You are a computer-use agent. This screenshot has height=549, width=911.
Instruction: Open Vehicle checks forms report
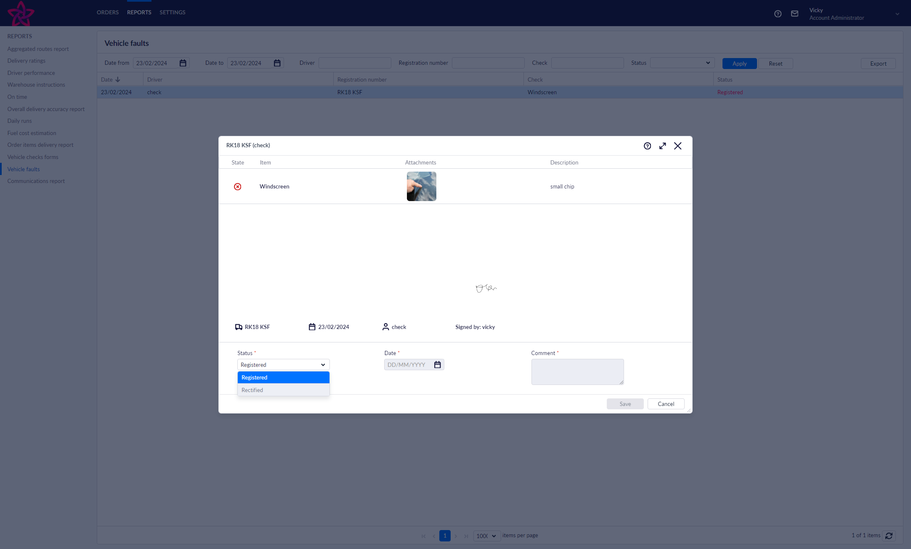click(x=33, y=157)
